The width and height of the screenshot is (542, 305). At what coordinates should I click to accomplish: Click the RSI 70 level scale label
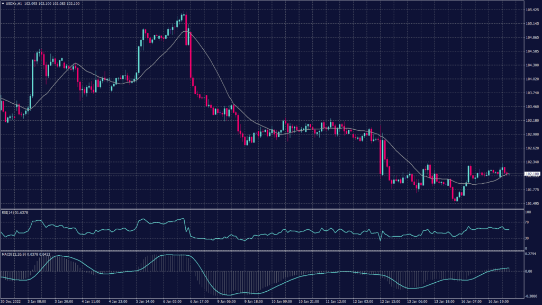(x=527, y=223)
